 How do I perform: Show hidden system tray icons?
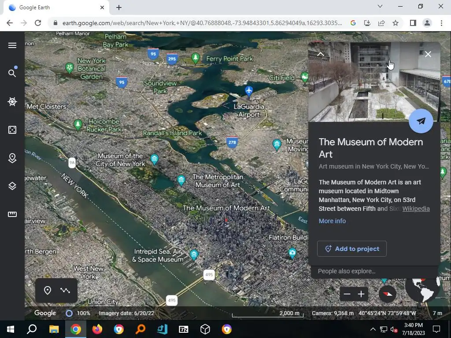[x=373, y=329]
